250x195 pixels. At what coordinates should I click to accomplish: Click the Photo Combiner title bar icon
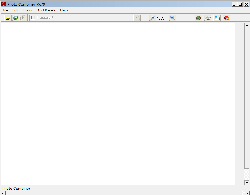(x=4, y=4)
